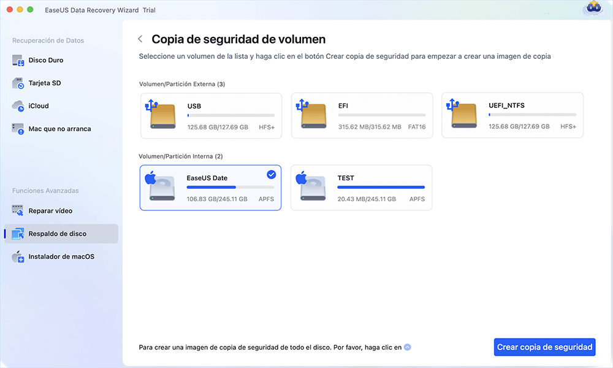Open the upgrade crown icon in title bar
Image resolution: width=613 pixels, height=368 pixels.
click(593, 9)
